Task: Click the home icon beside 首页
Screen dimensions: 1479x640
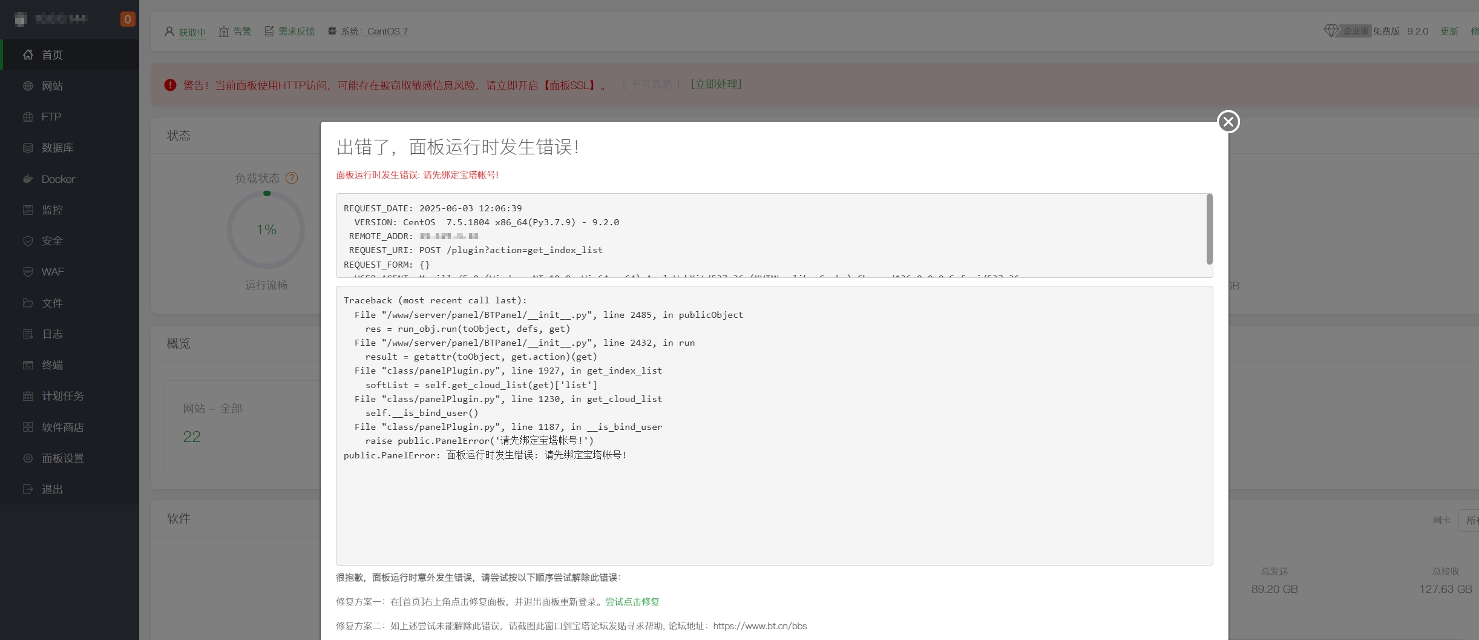Action: point(28,54)
